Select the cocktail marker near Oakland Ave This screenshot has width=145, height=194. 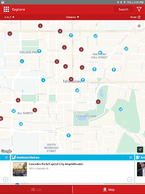pyautogui.click(x=68, y=135)
